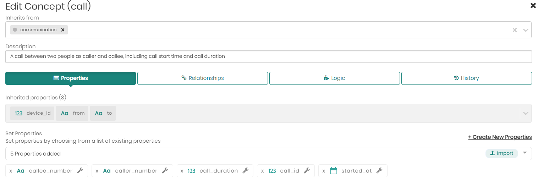Click into the Description text field
This screenshot has height=180, width=538.
pos(268,56)
